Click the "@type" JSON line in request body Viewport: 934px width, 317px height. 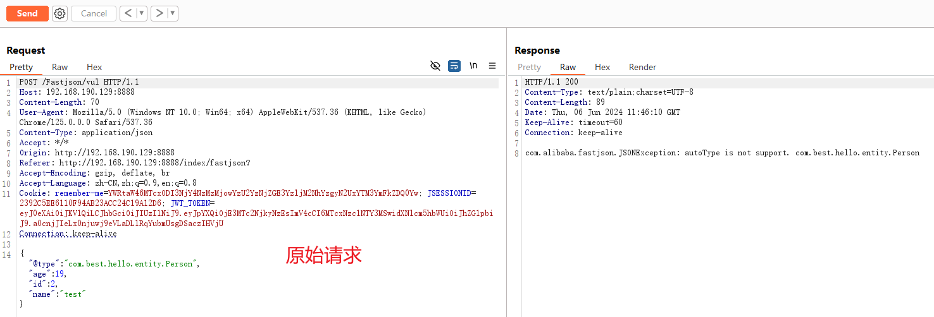[114, 264]
